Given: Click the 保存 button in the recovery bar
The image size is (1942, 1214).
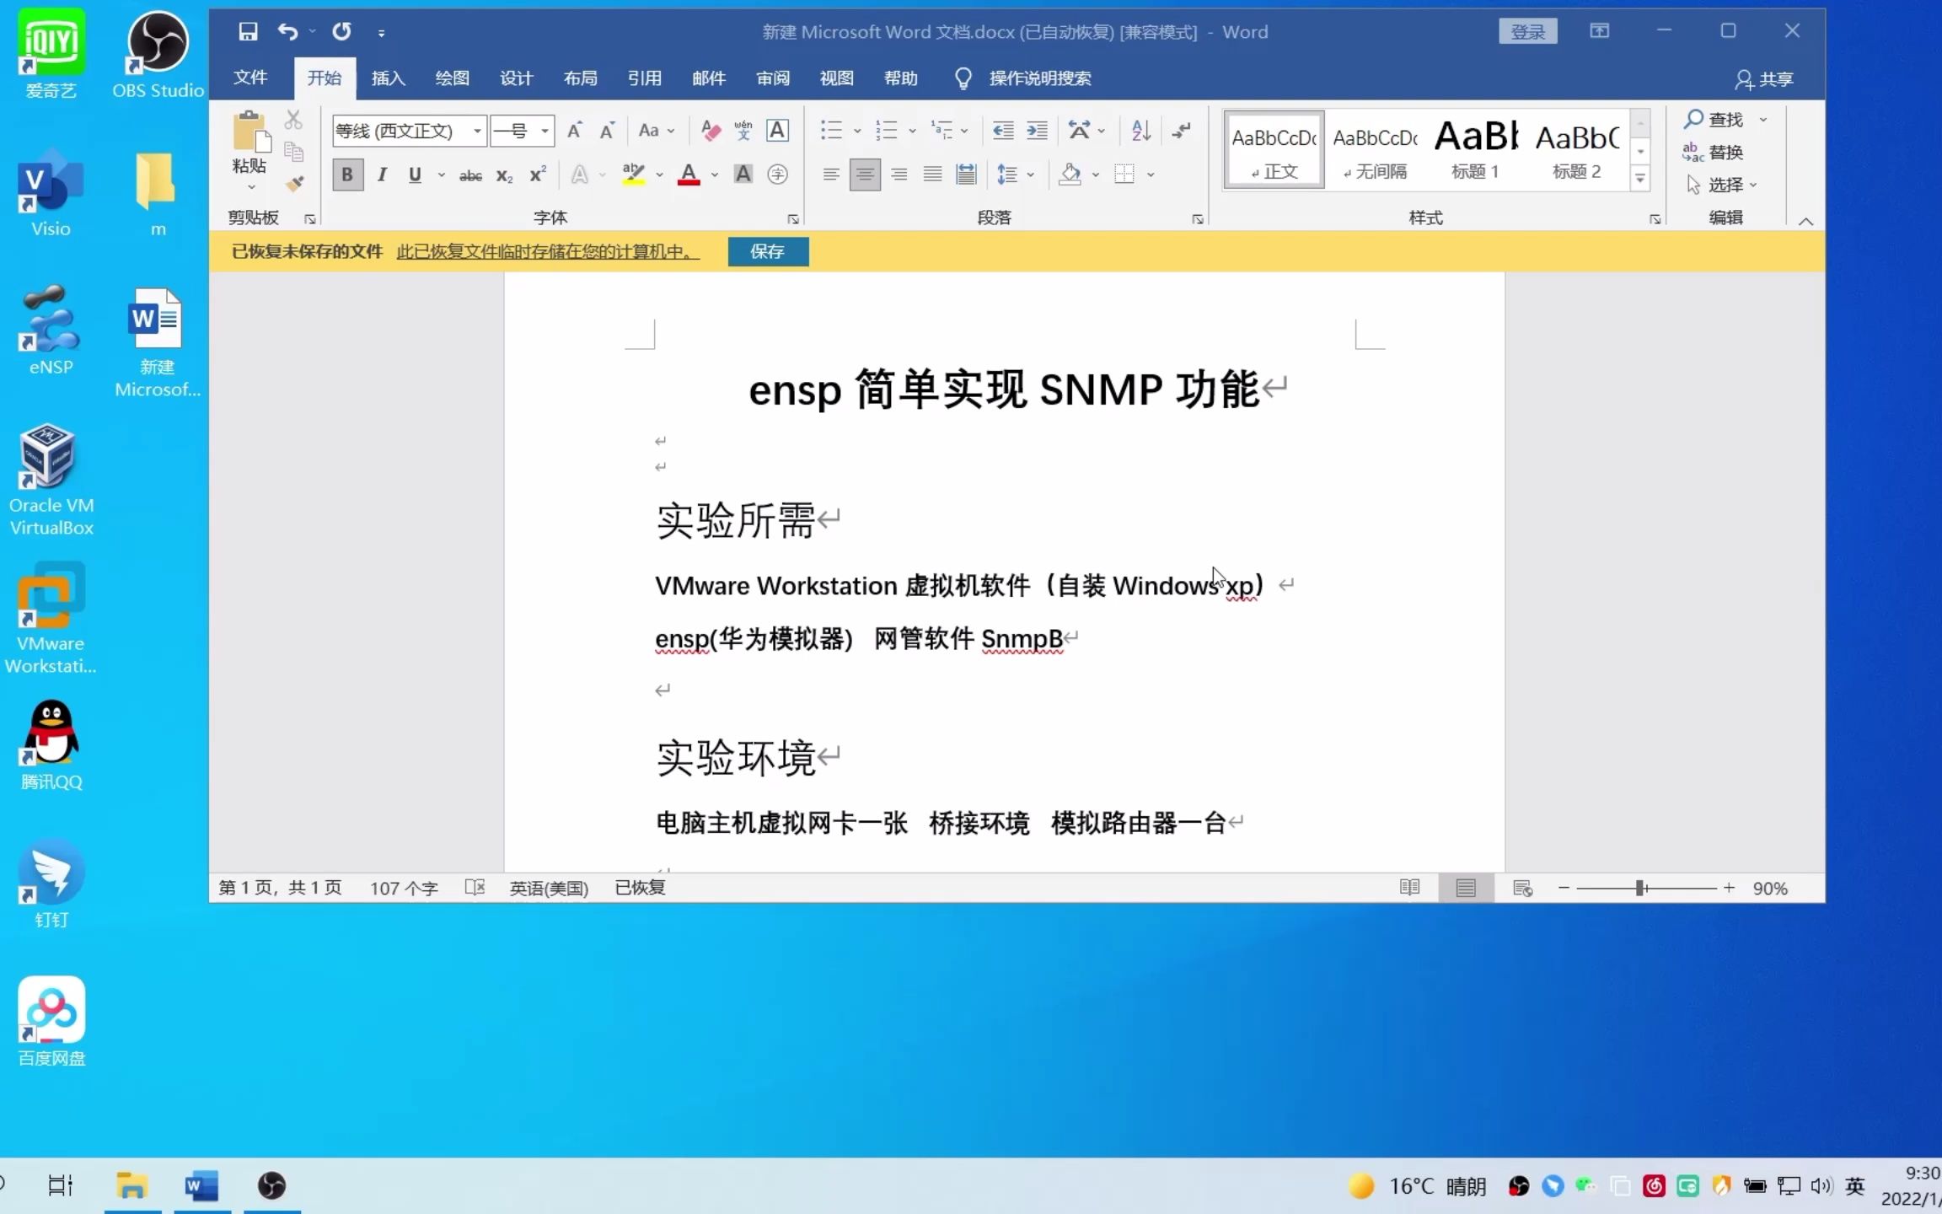Looking at the screenshot, I should (766, 250).
